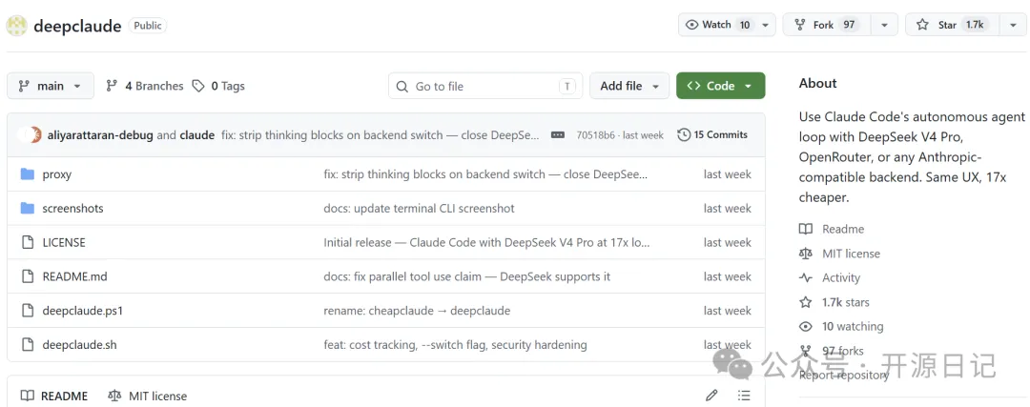Click the proxy folder icon
The width and height of the screenshot is (1030, 407).
(x=27, y=174)
